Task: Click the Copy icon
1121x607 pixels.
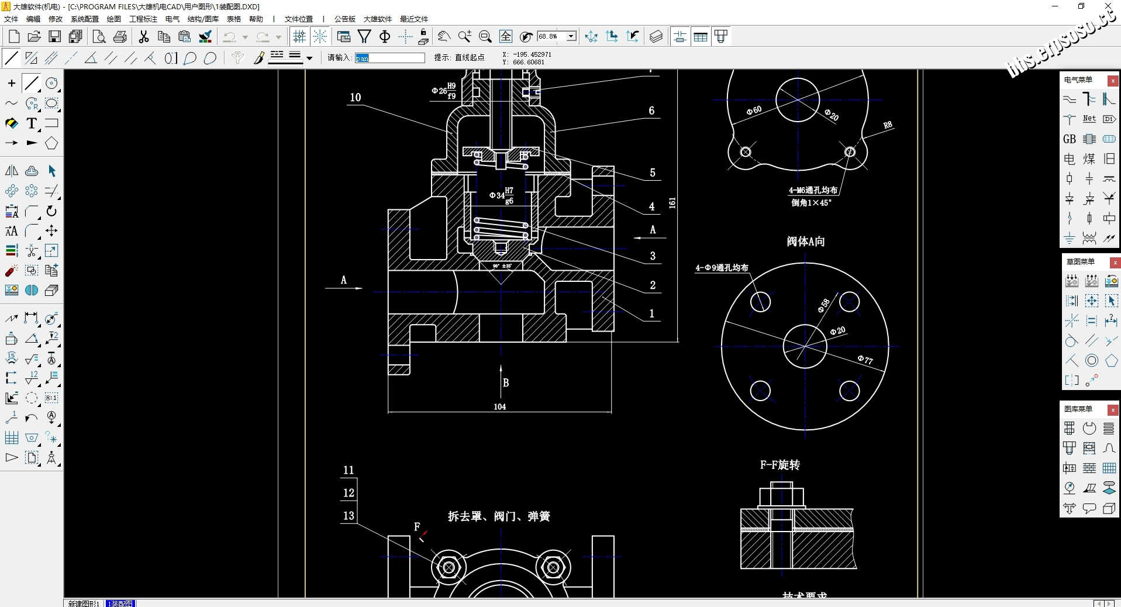Action: pyautogui.click(x=164, y=37)
